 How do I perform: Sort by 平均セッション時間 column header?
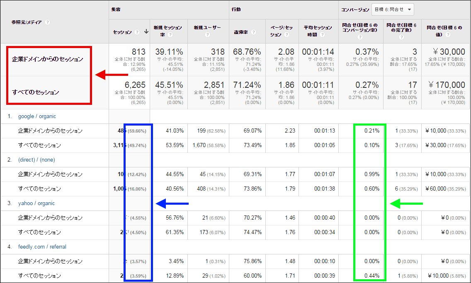(317, 28)
